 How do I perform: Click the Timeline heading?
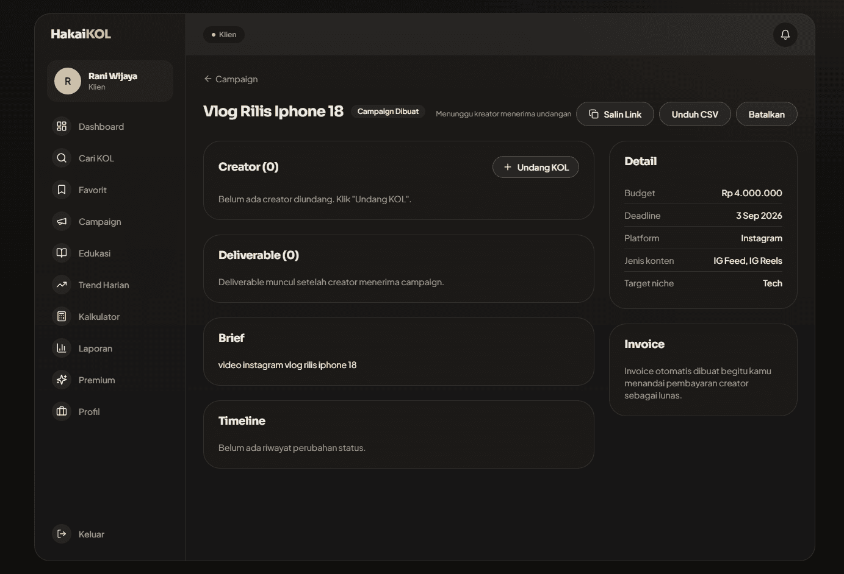click(242, 421)
